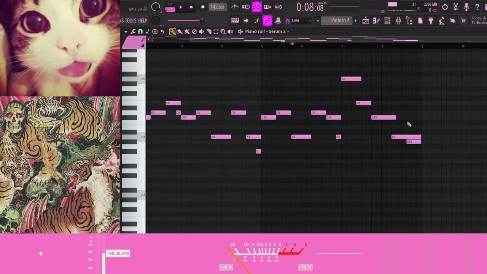Click the B4 / 59 hint readout

(x=135, y=9)
